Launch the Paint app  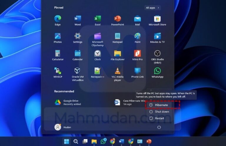[137, 38]
